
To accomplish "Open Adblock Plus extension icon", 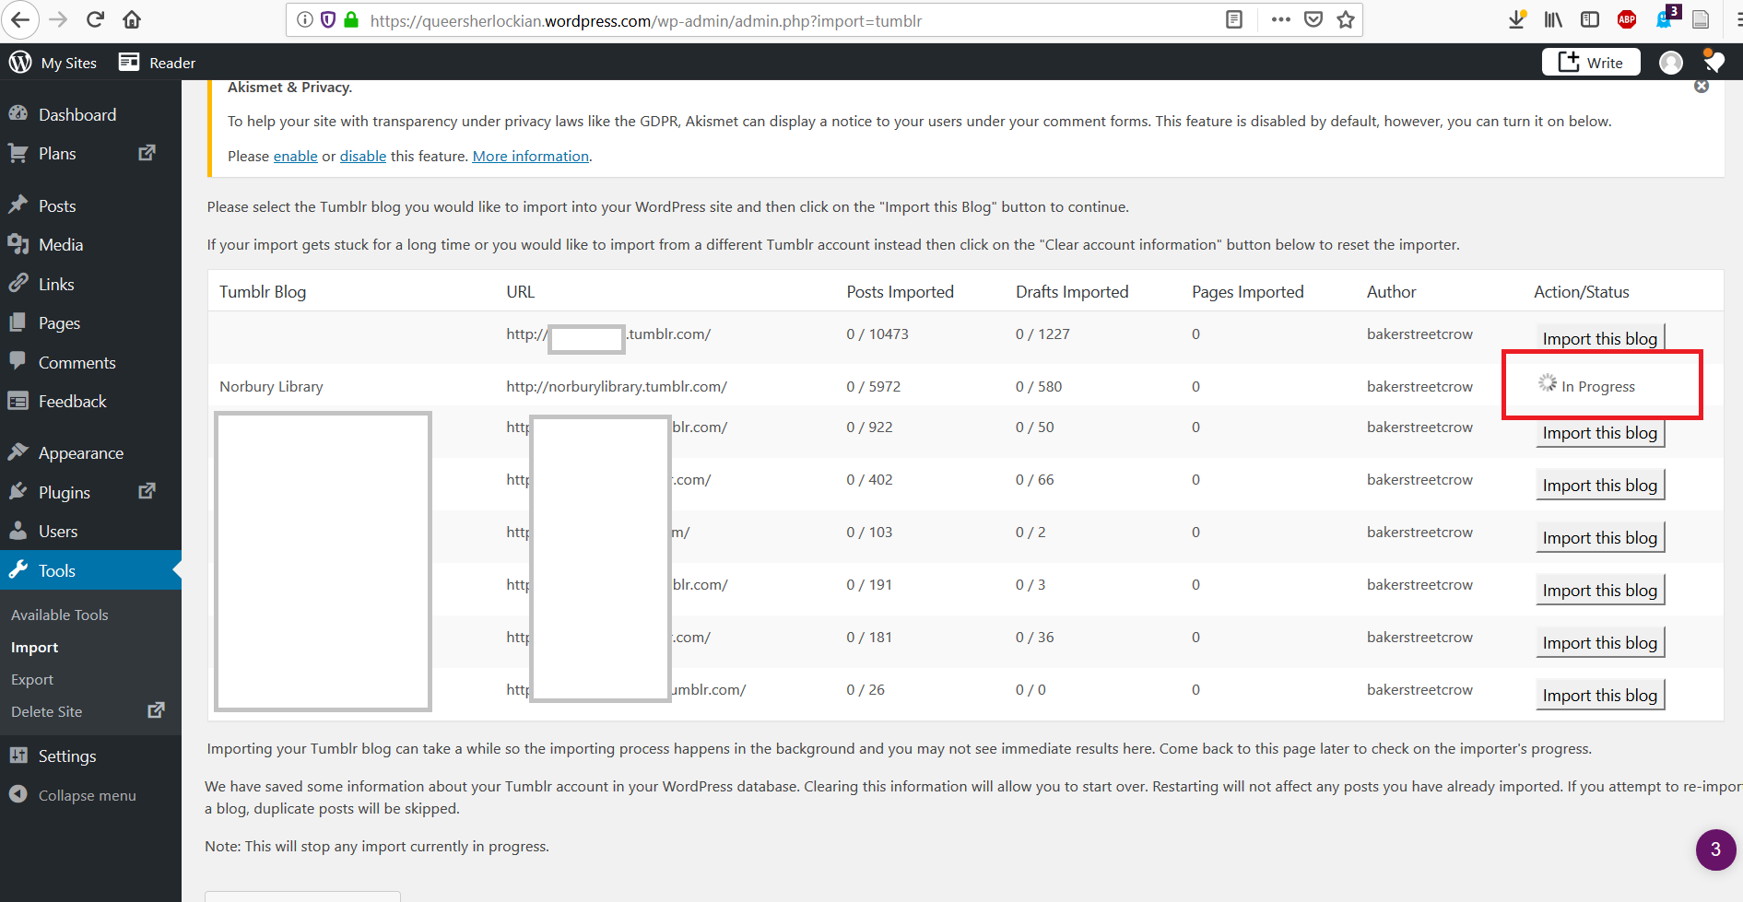I will pos(1627,19).
